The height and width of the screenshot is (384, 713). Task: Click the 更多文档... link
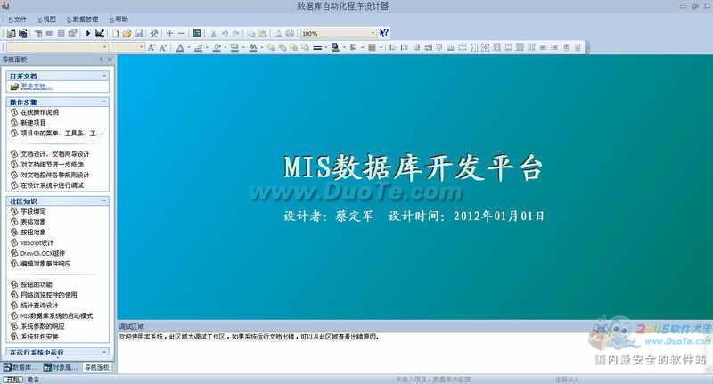pyautogui.click(x=37, y=86)
